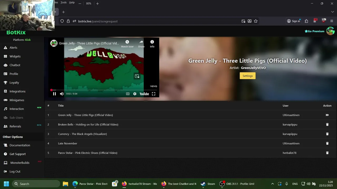Image resolution: width=337 pixels, height=189 pixels.
Task: Open song request Settings button
Action: click(247, 76)
